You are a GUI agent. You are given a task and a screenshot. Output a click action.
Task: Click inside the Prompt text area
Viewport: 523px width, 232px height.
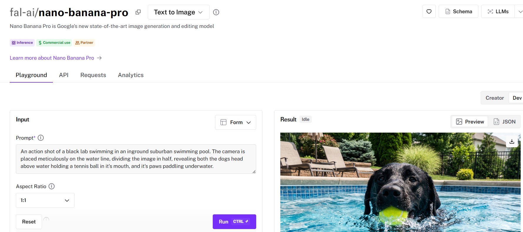136,159
